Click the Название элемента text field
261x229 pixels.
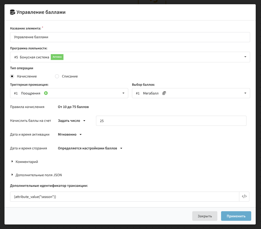click(x=130, y=37)
